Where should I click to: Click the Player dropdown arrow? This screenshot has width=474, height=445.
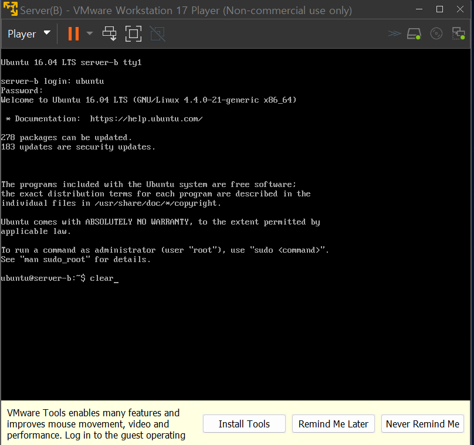[x=47, y=33]
